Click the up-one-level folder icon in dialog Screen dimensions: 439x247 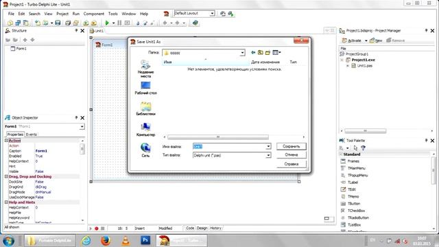point(261,52)
